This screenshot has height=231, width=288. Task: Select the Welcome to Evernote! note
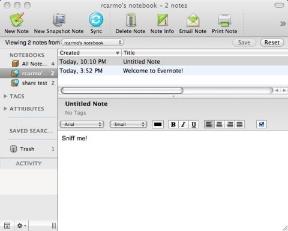coord(173,71)
